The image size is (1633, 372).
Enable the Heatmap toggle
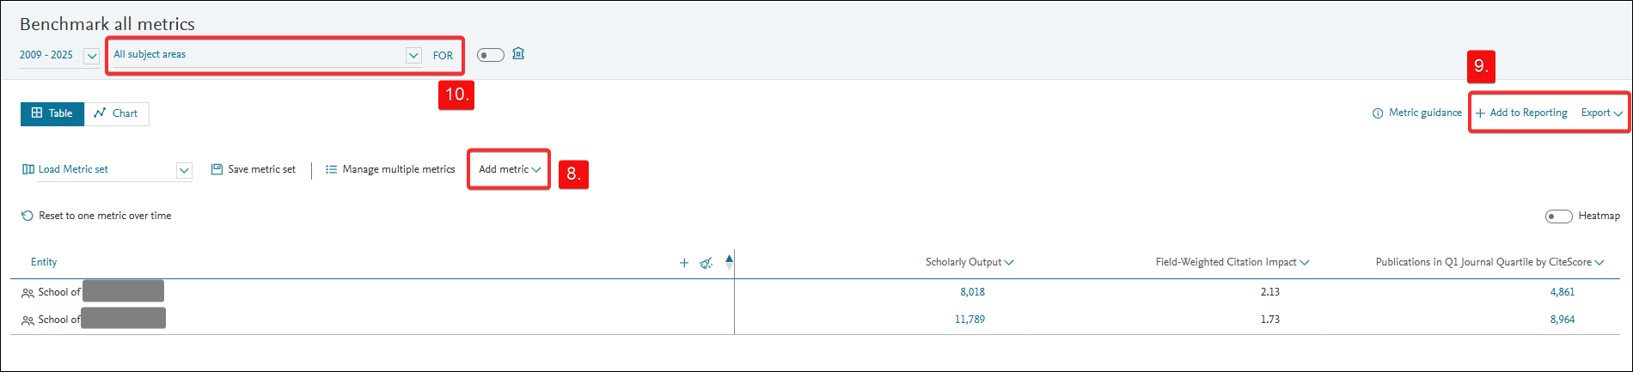click(x=1558, y=216)
